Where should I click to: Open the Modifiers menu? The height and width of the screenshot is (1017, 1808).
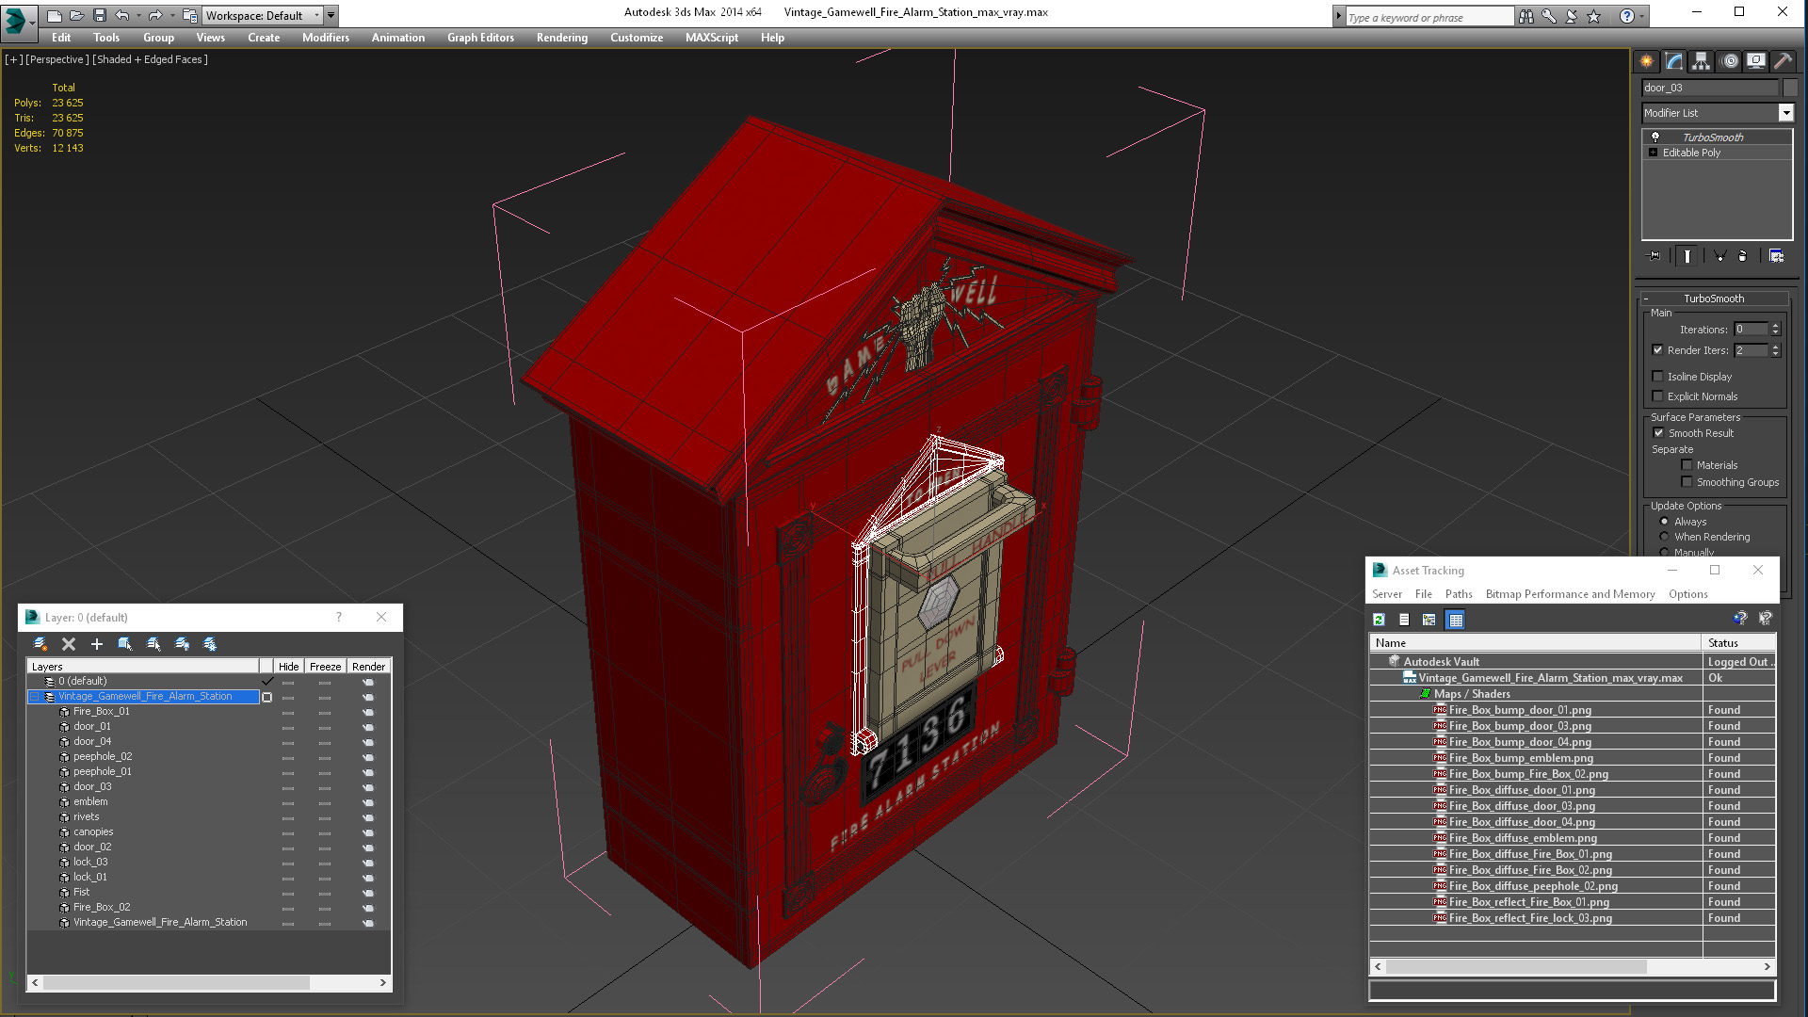coord(326,38)
